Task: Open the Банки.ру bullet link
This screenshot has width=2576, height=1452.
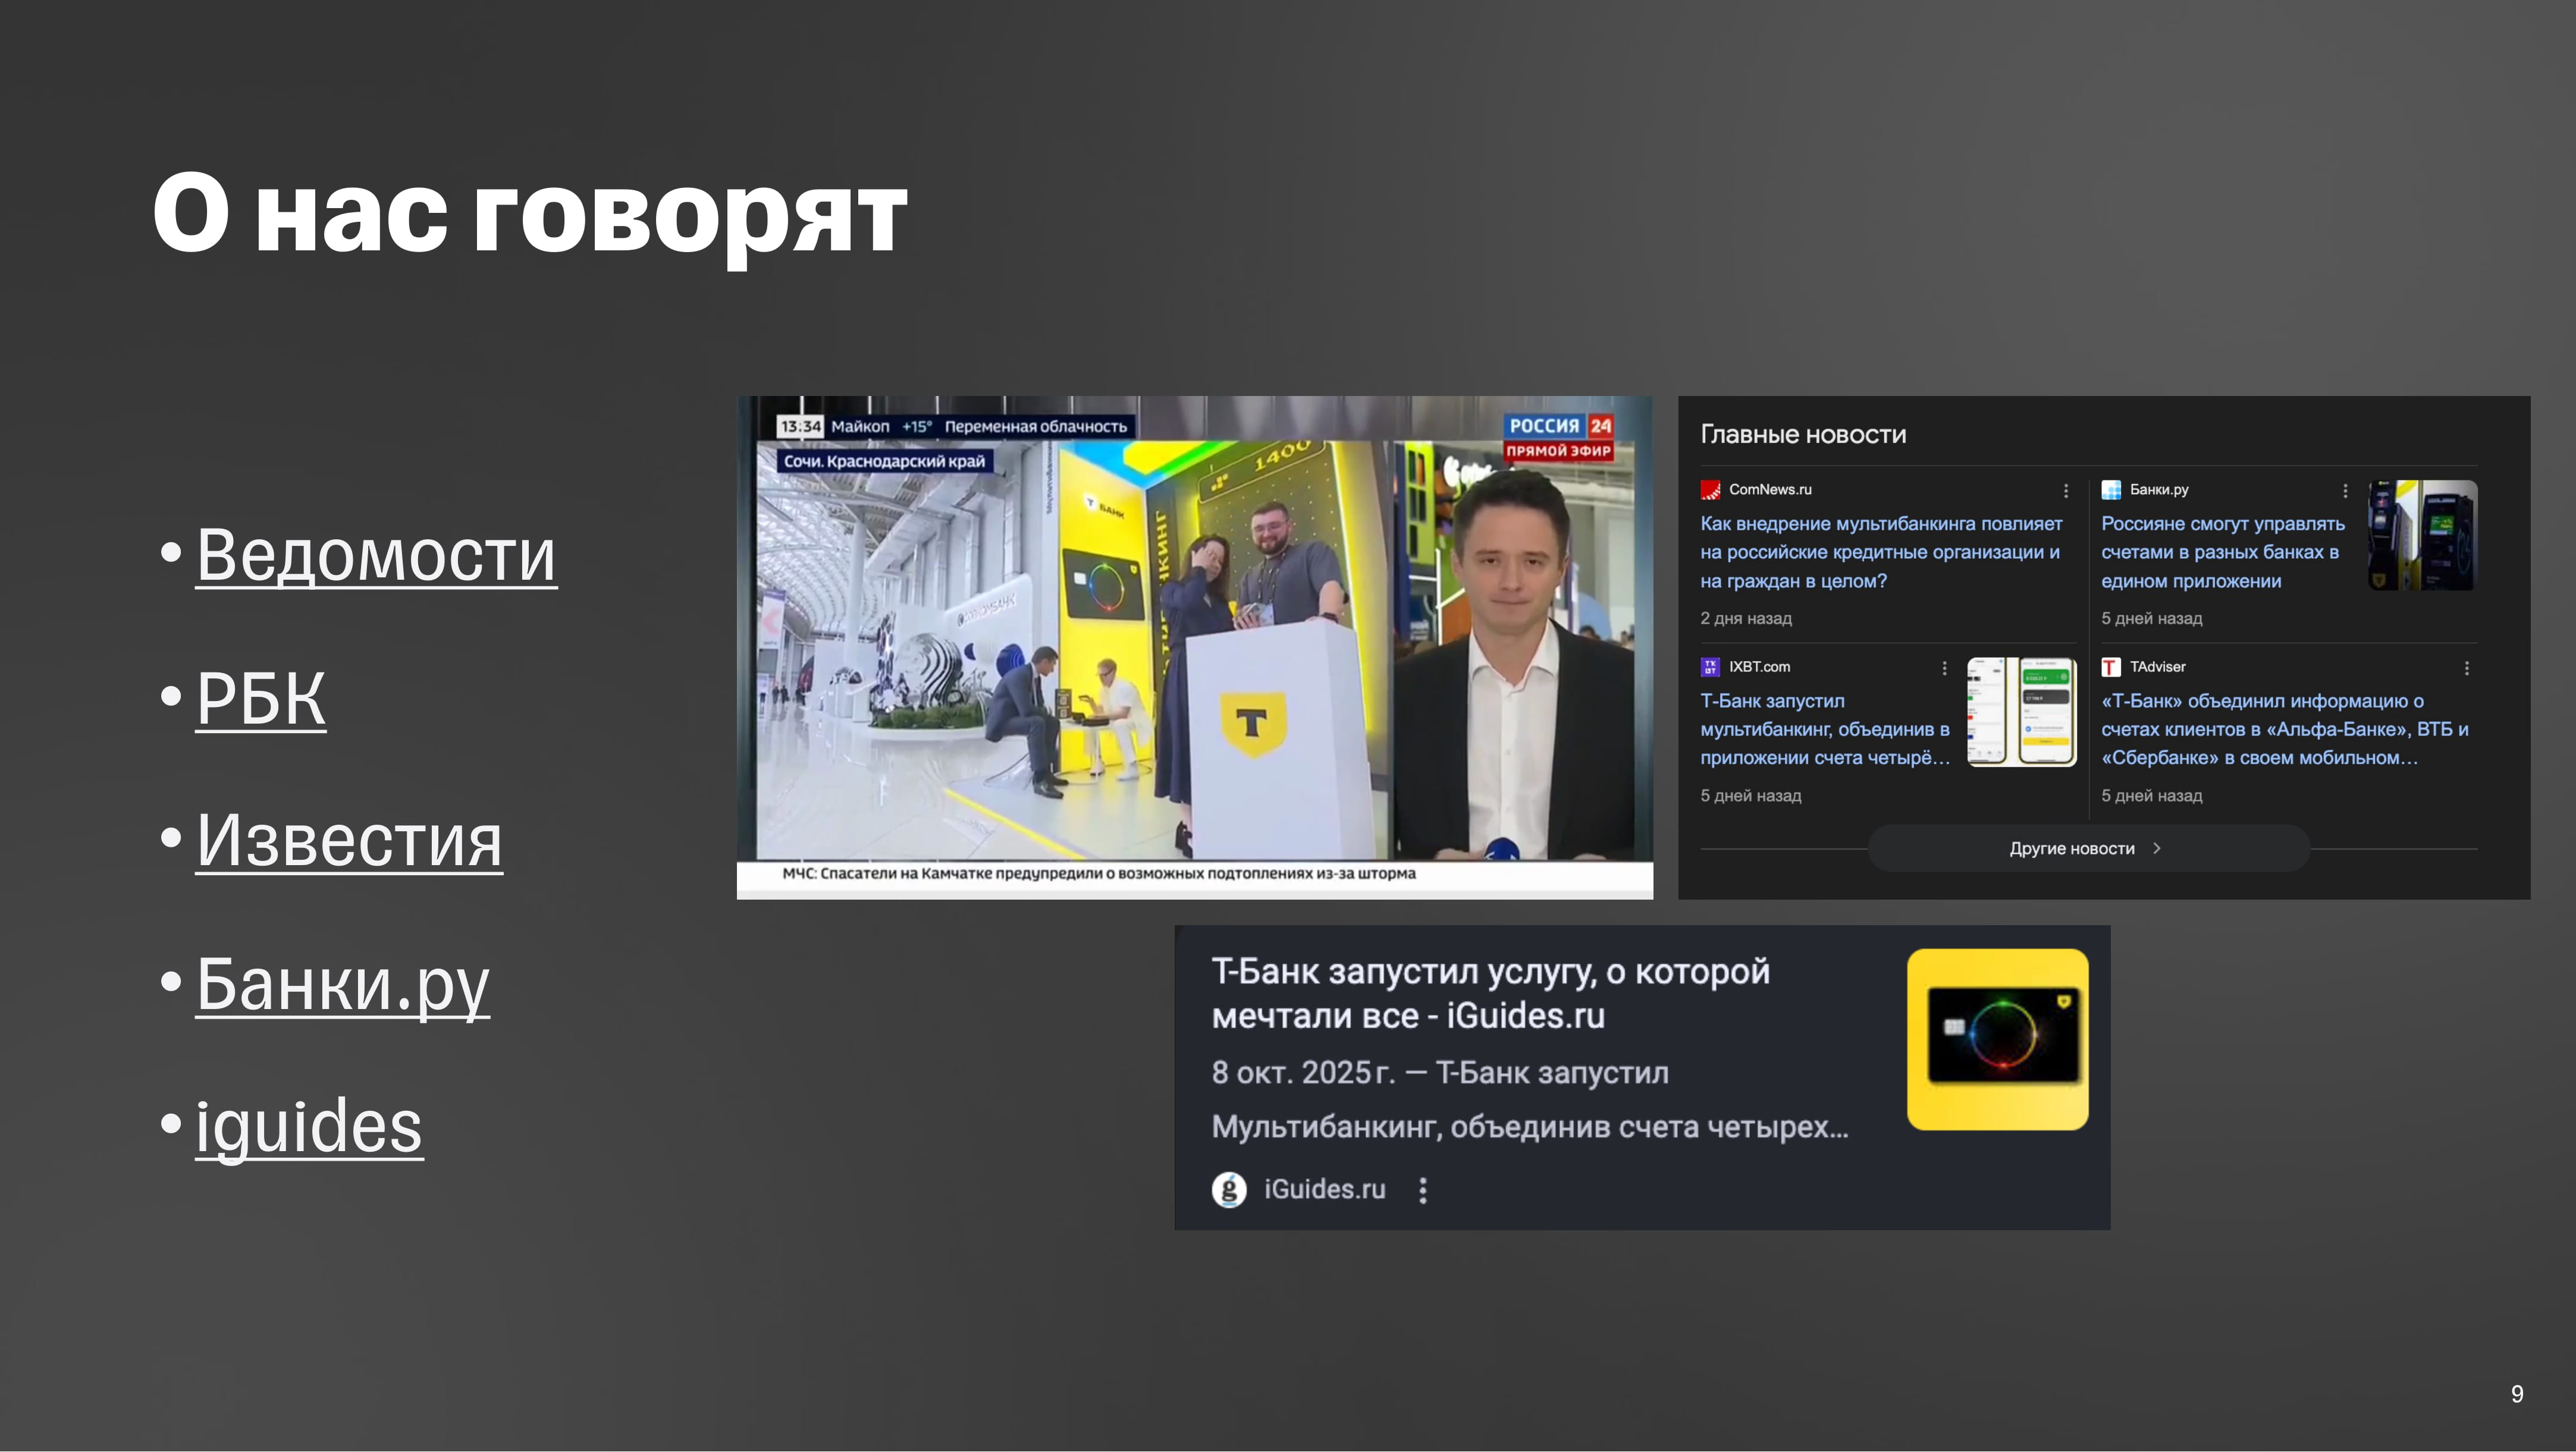Action: pos(342,984)
